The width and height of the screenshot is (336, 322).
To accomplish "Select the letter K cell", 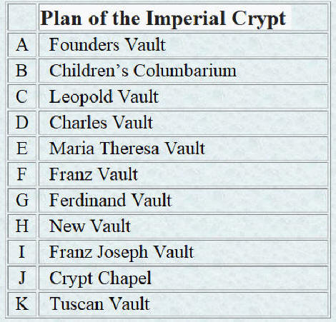I will tap(22, 303).
